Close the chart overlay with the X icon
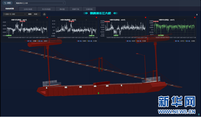This screenshot has height=117, width=201. coord(197,14)
